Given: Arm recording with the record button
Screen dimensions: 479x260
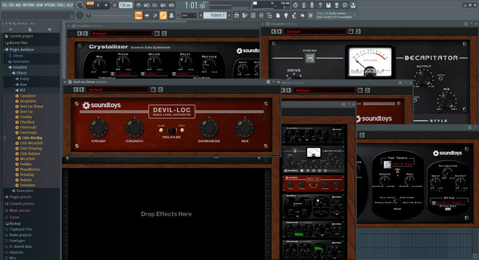Looking at the screenshot, I should (115, 5).
